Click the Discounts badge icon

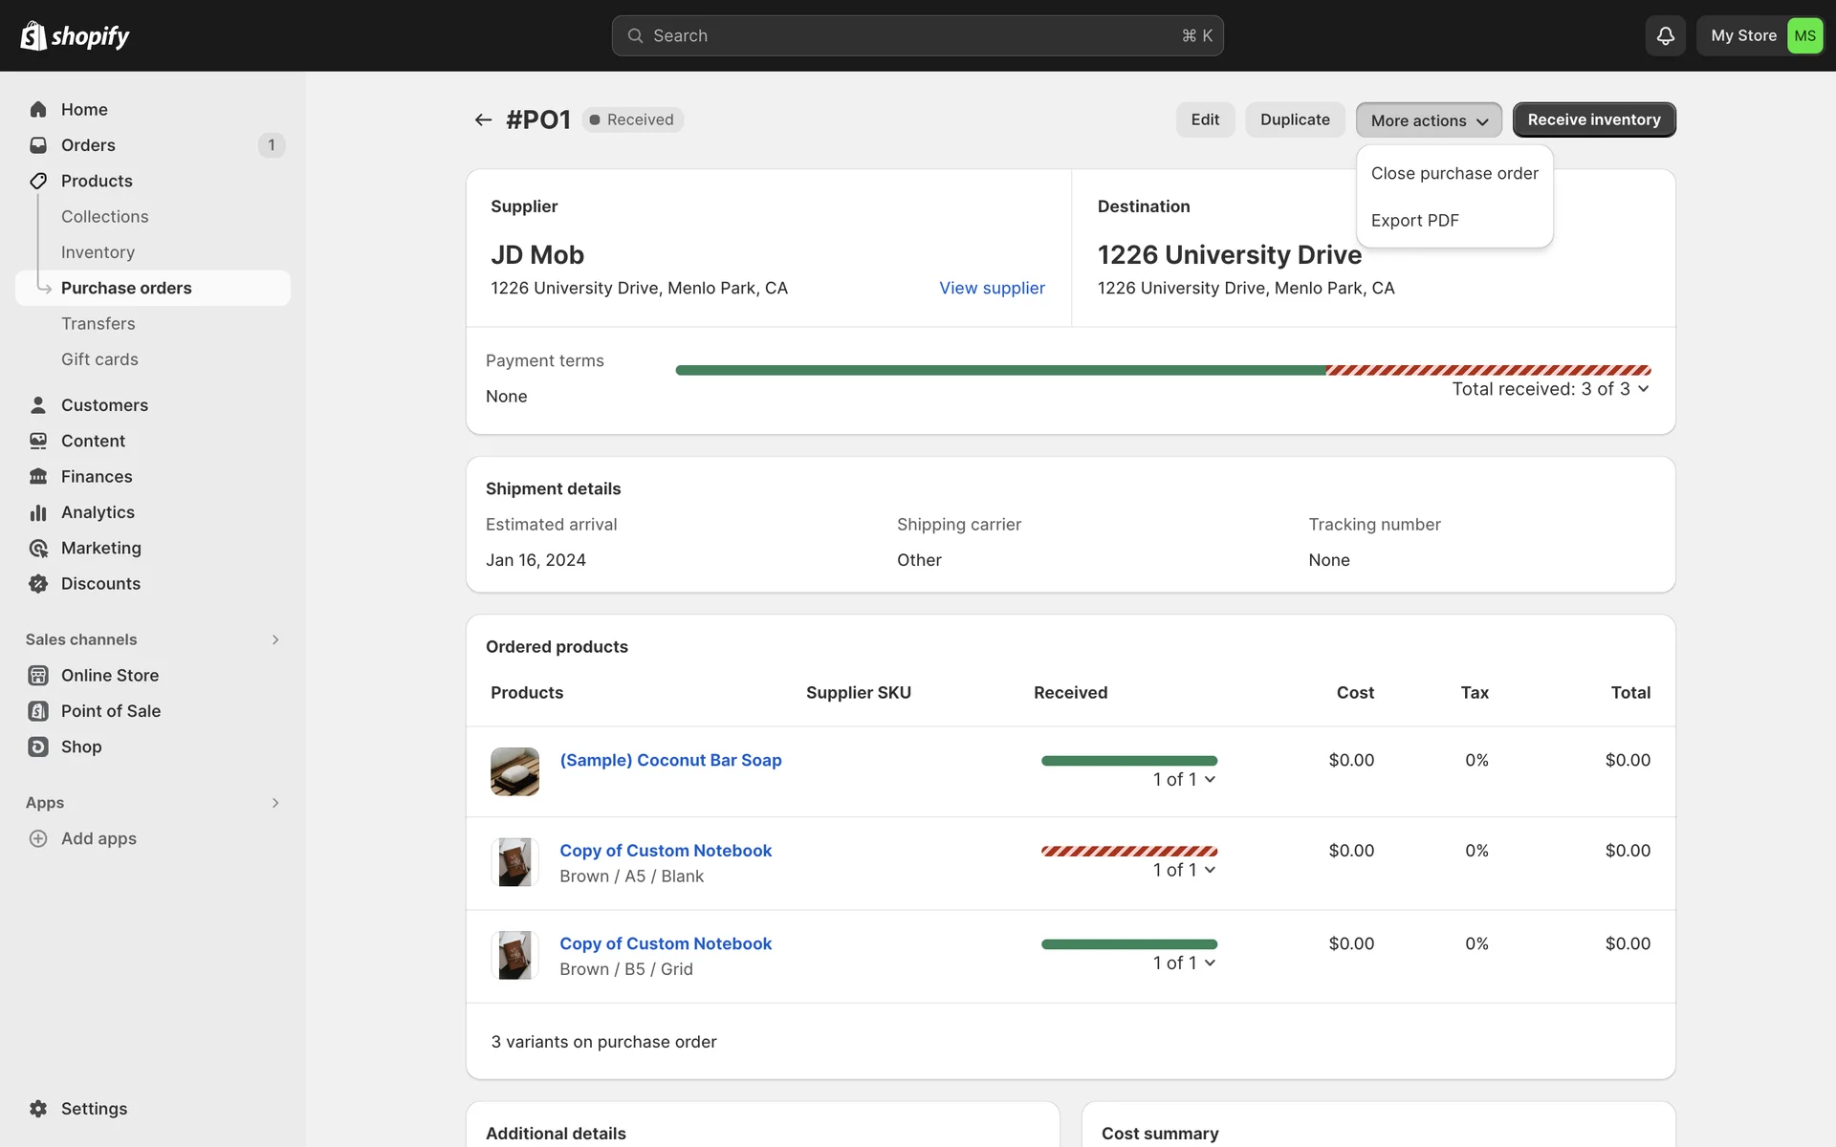pos(38,583)
